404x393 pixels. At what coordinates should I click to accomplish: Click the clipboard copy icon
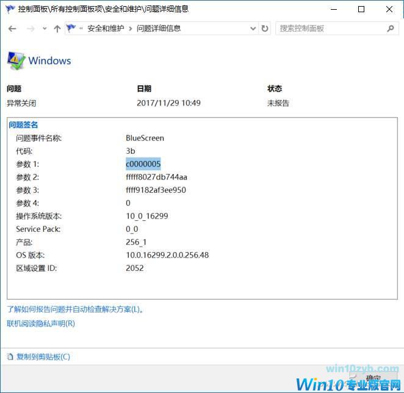(x=10, y=357)
